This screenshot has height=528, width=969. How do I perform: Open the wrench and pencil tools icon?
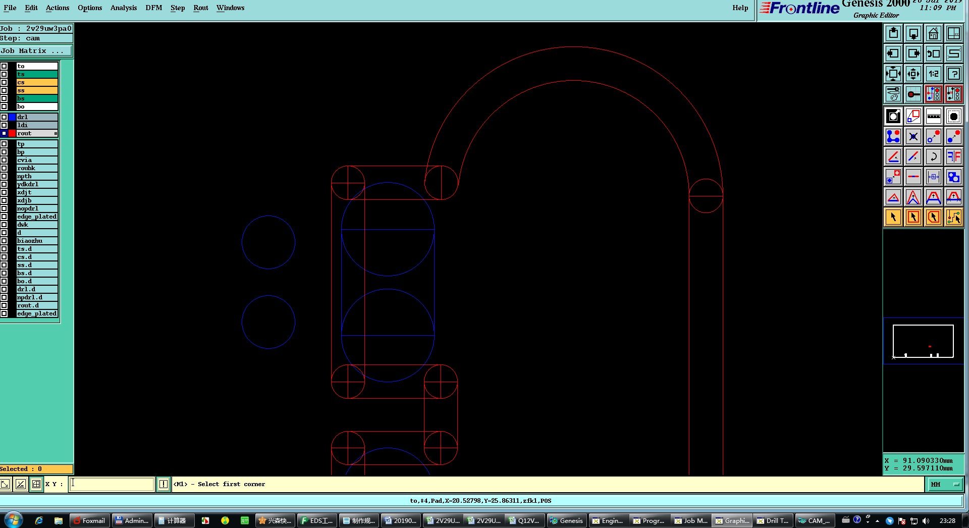[x=893, y=94]
